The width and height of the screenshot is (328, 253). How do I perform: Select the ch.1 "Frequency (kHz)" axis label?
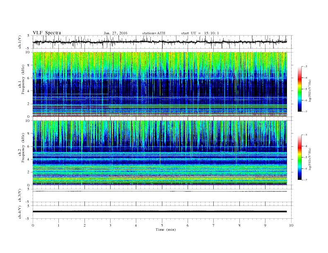(x=23, y=79)
